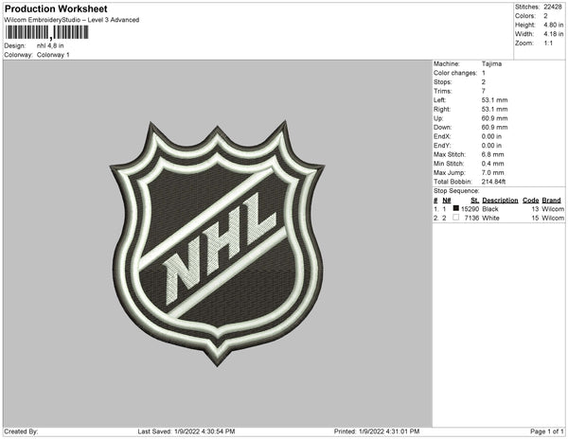Click the Left value 53.1 mm
Image resolution: width=568 pixels, height=439 pixels.
(494, 100)
